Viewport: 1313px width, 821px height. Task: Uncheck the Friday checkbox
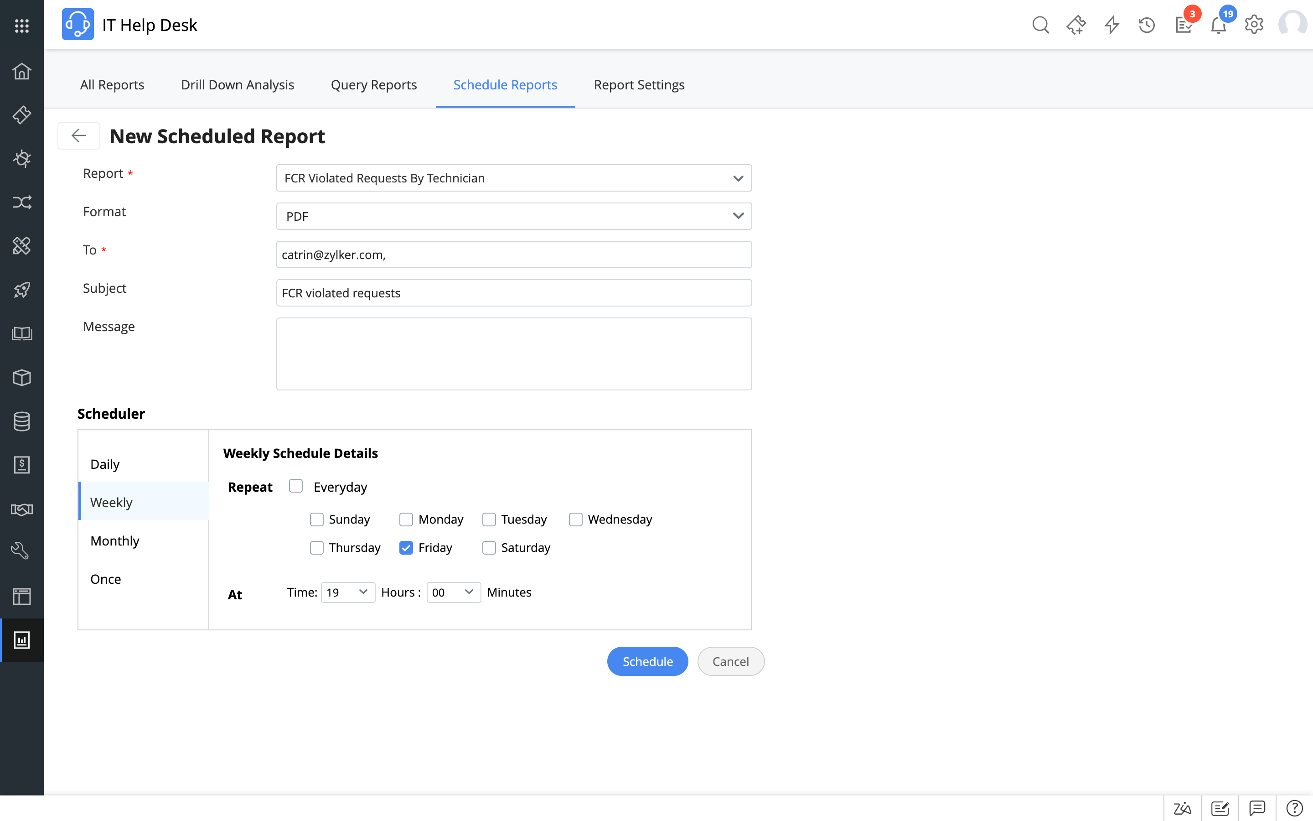click(x=406, y=548)
